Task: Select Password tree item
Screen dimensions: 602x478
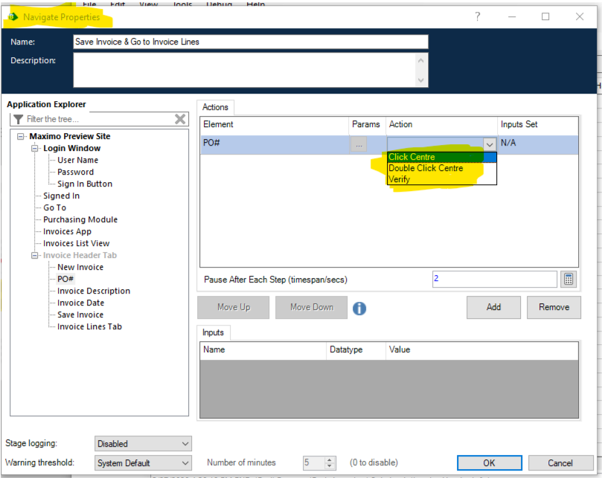Action: [x=76, y=172]
